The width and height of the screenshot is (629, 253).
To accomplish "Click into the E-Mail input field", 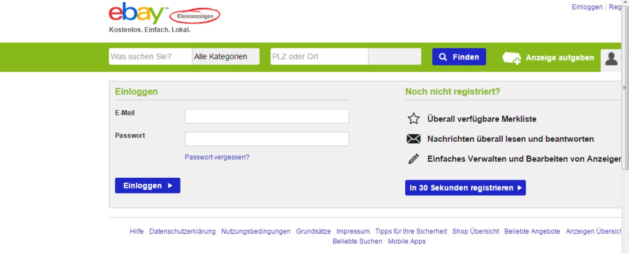I will click(x=267, y=116).
